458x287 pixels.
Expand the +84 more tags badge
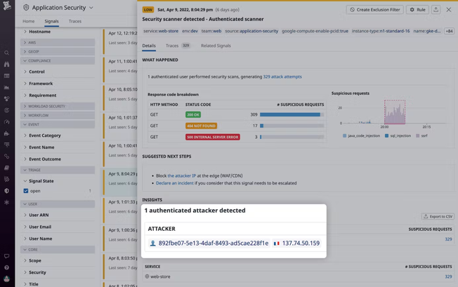(x=450, y=31)
